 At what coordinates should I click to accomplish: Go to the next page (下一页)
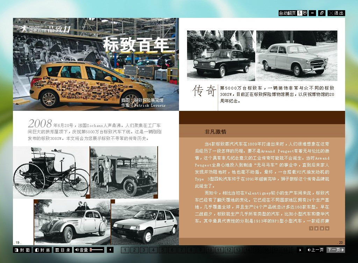click(x=336, y=250)
